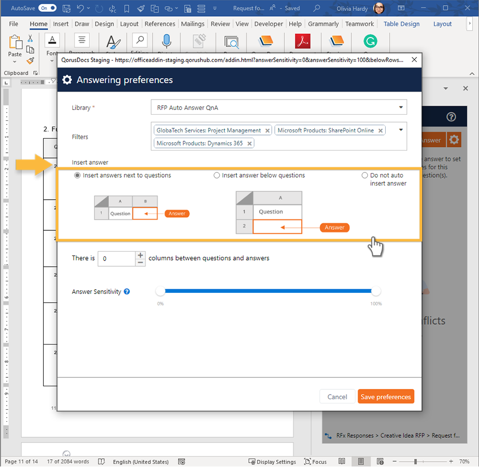Activate the Format Painter brush

30,61
